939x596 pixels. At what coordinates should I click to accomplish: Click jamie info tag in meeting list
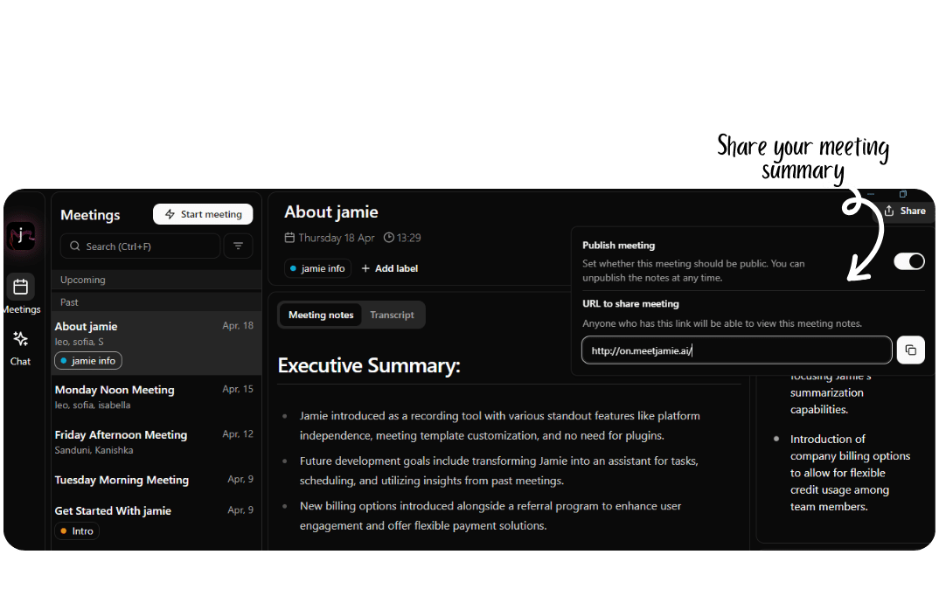click(88, 361)
